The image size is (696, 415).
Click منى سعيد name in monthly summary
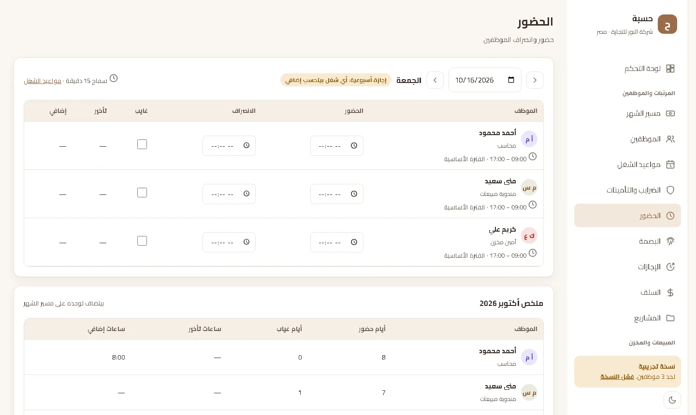(500, 386)
